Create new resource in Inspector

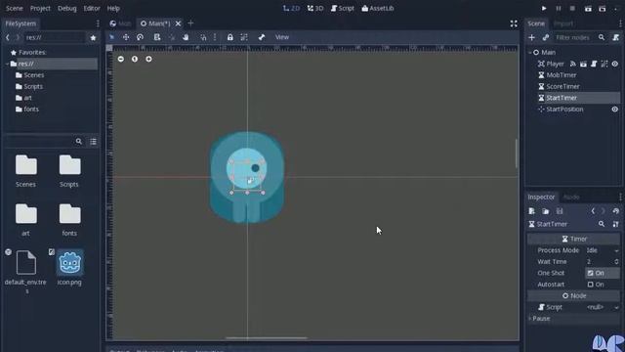[x=531, y=211]
